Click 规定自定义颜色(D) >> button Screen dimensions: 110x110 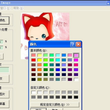coord(55,105)
